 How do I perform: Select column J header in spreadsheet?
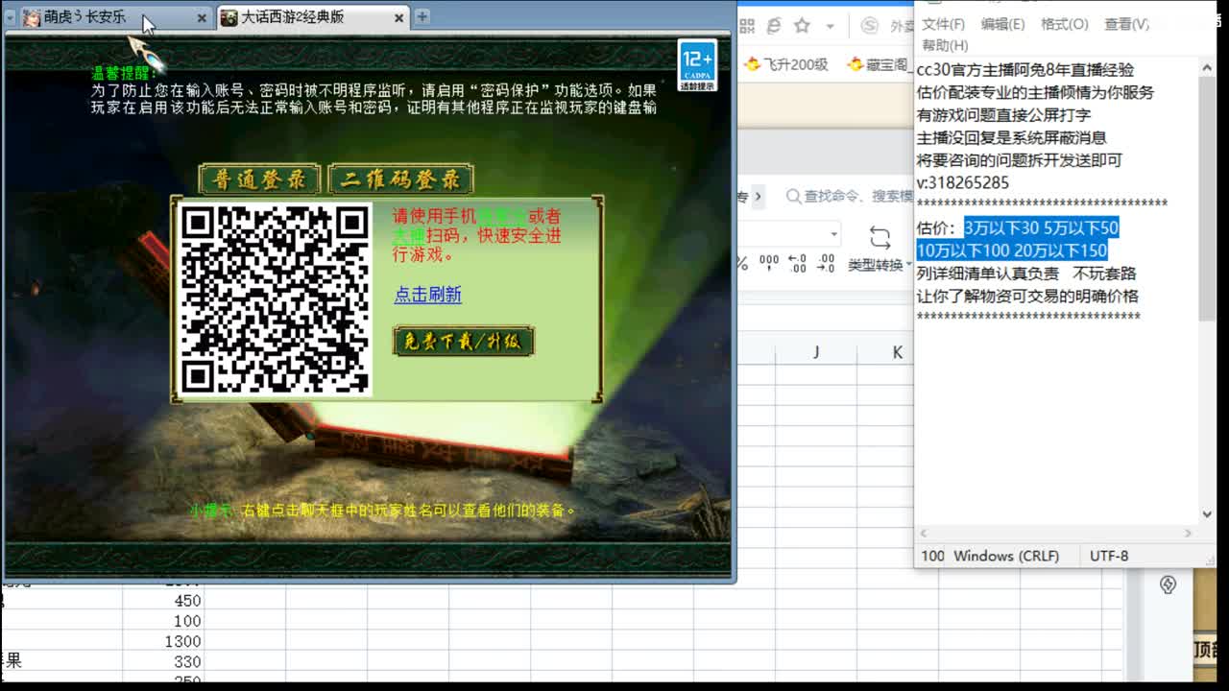tap(816, 352)
